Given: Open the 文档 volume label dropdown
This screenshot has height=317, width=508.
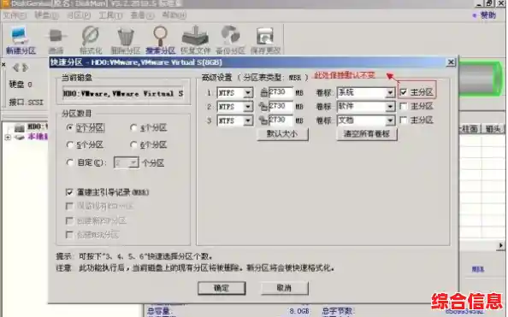Looking at the screenshot, I should [390, 120].
